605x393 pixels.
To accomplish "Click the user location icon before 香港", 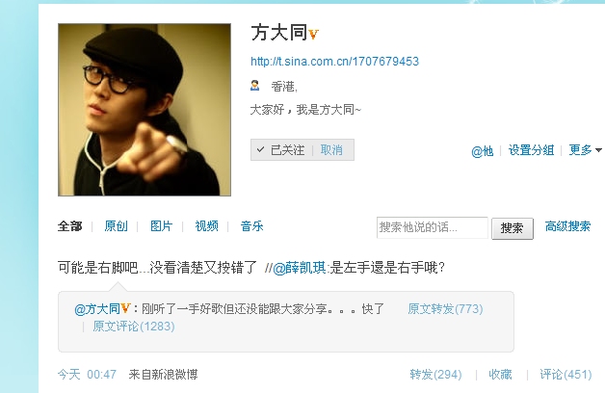I will 254,85.
